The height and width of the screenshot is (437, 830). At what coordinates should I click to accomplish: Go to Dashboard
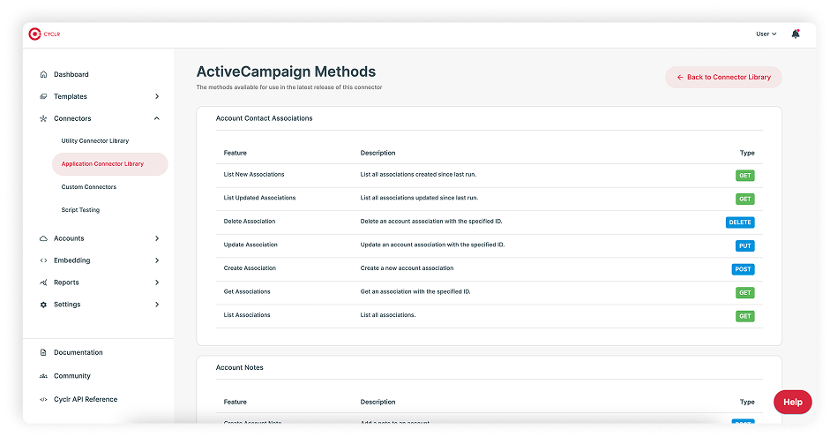coord(71,75)
